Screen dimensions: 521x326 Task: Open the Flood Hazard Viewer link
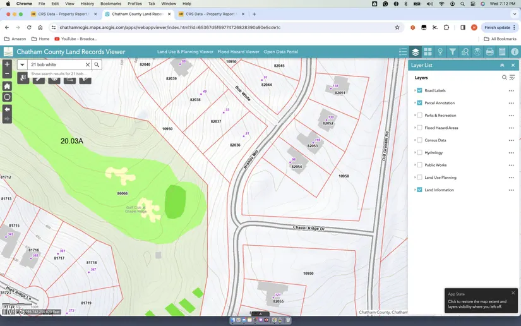pos(238,52)
